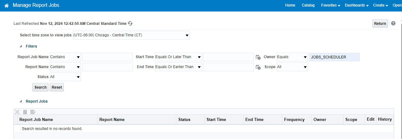Click the delete job X icon
This screenshot has height=139, width=402.
click(x=17, y=112)
